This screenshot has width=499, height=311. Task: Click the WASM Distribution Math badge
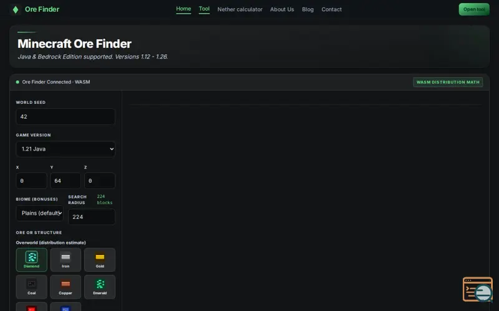448,82
